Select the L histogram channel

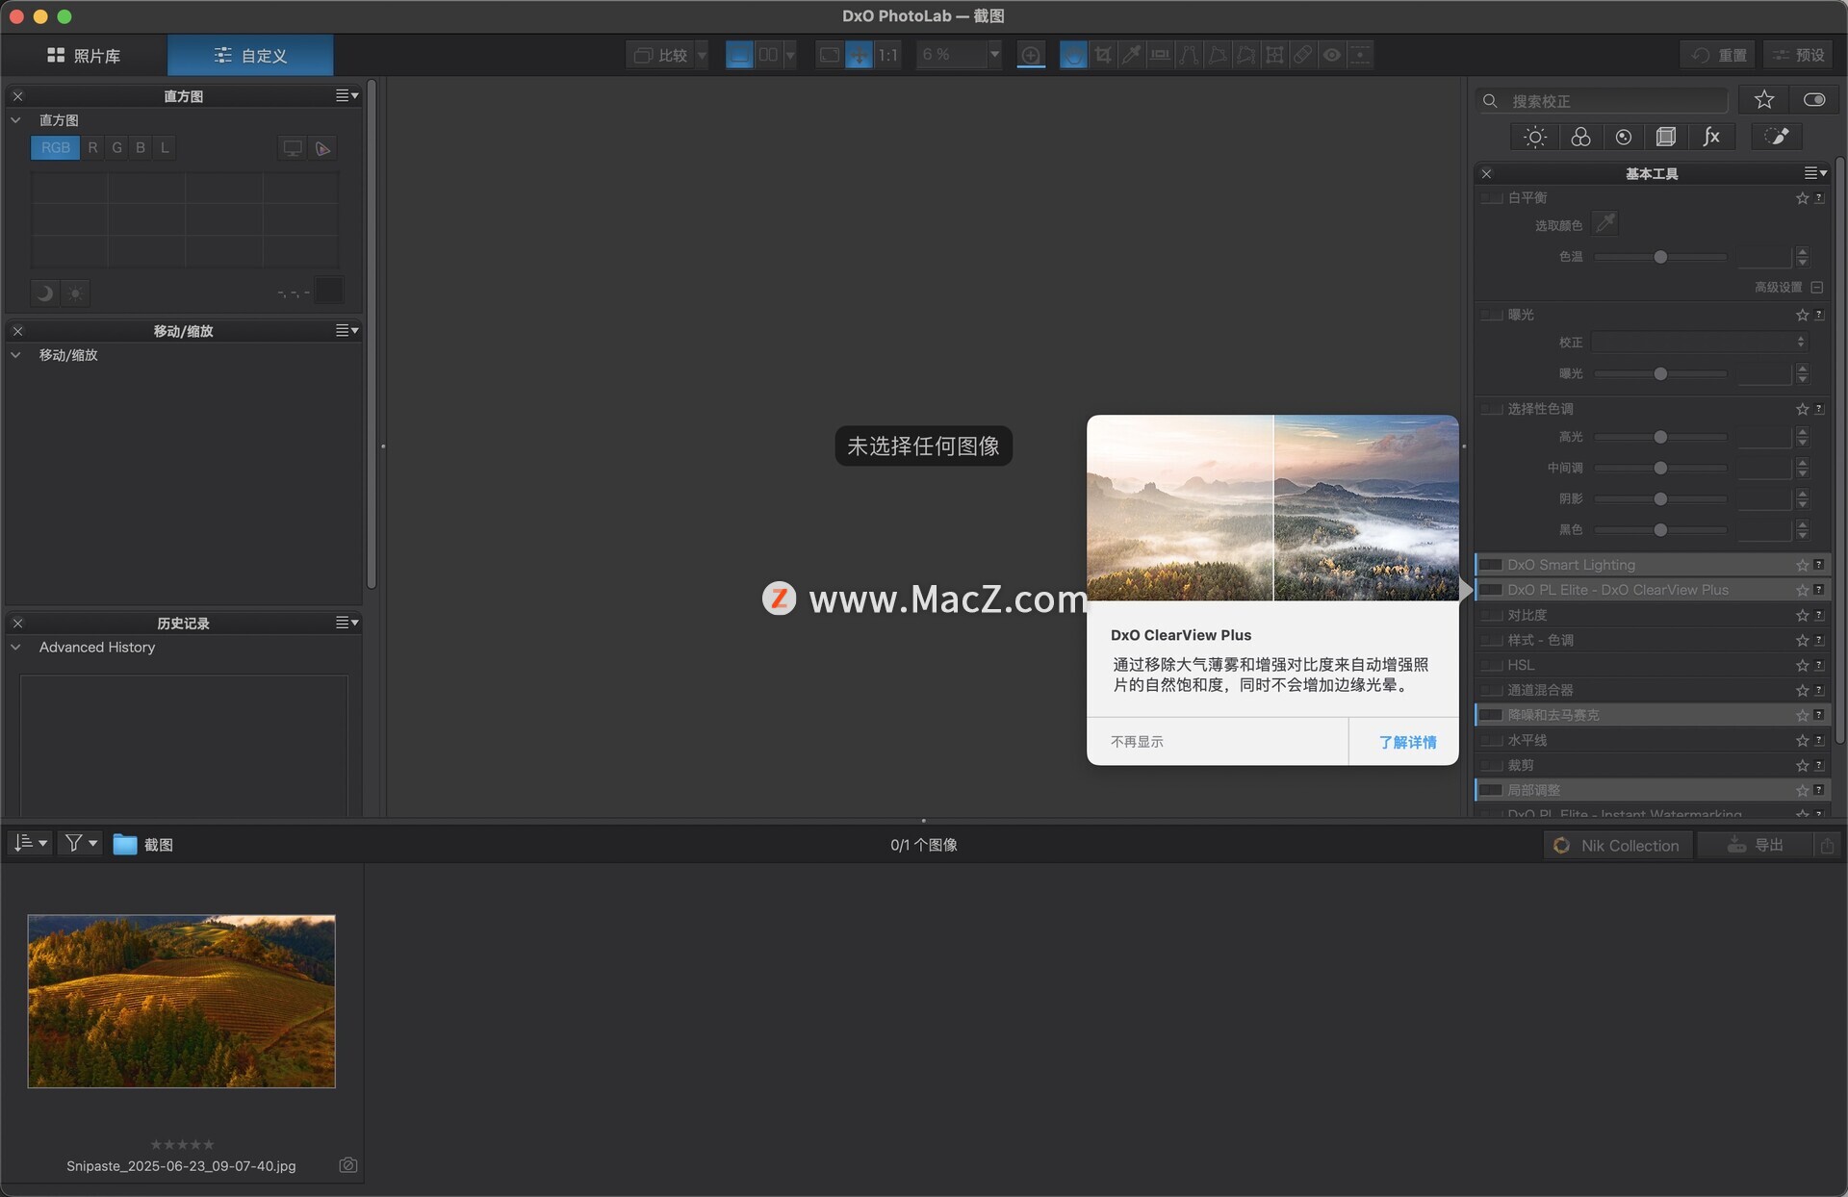coord(165,147)
